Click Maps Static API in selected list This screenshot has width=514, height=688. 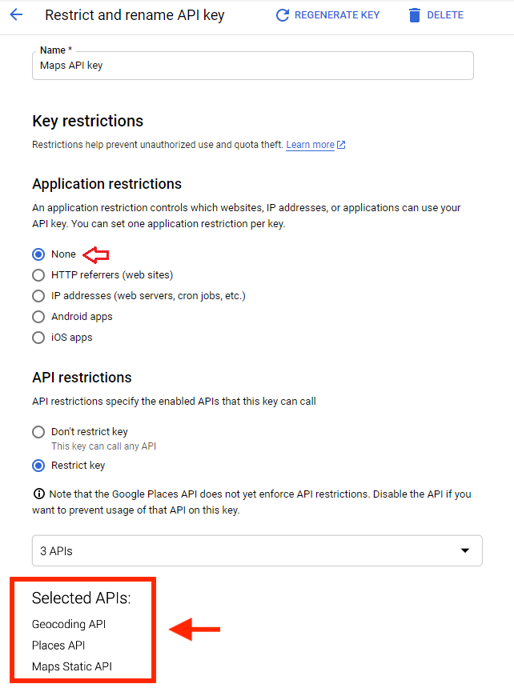pyautogui.click(x=72, y=666)
